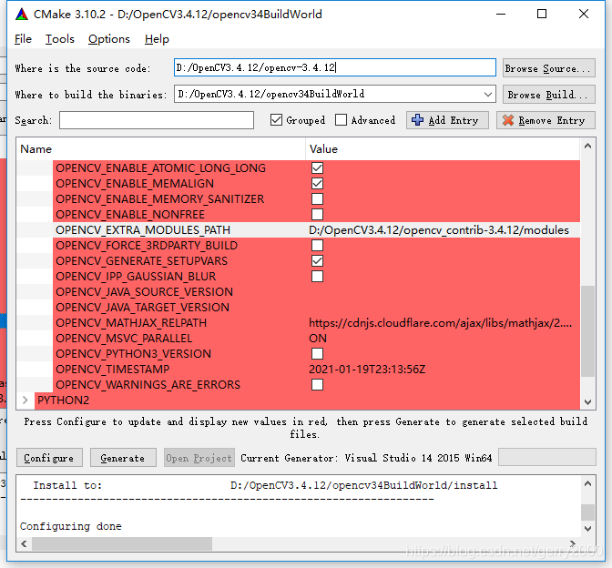The width and height of the screenshot is (612, 568).
Task: Click the Add Entry plus icon
Action: coord(417,120)
